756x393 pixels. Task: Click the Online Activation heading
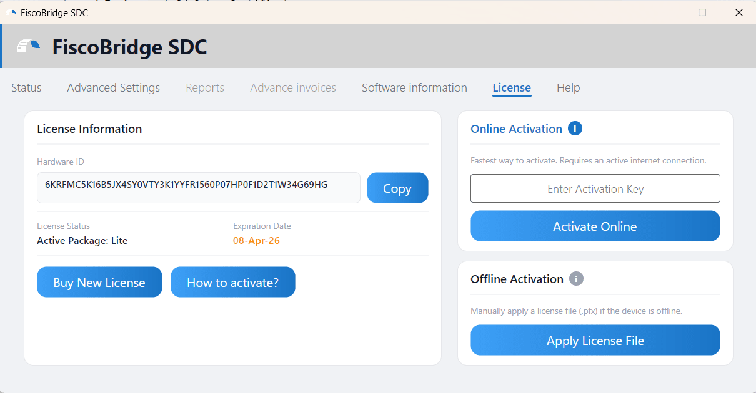pyautogui.click(x=516, y=129)
